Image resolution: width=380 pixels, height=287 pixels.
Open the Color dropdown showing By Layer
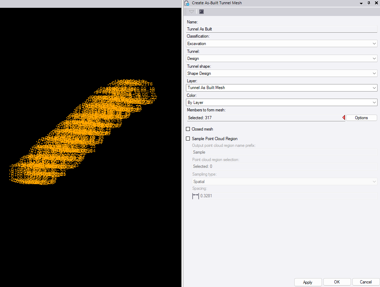(x=282, y=103)
